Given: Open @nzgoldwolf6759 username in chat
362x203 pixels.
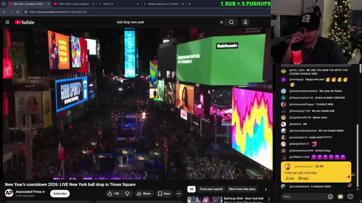Looking at the screenshot, I should [x=300, y=118].
